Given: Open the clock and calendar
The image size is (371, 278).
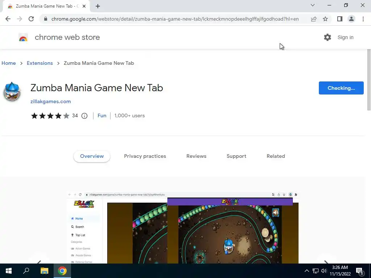Looking at the screenshot, I should pyautogui.click(x=340, y=271).
